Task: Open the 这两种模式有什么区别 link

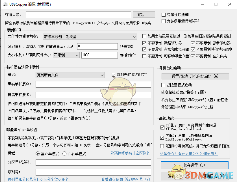Action: point(131,153)
